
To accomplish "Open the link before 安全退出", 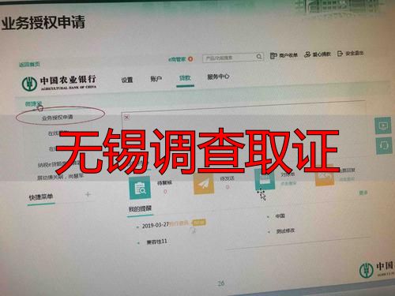I will 318,54.
